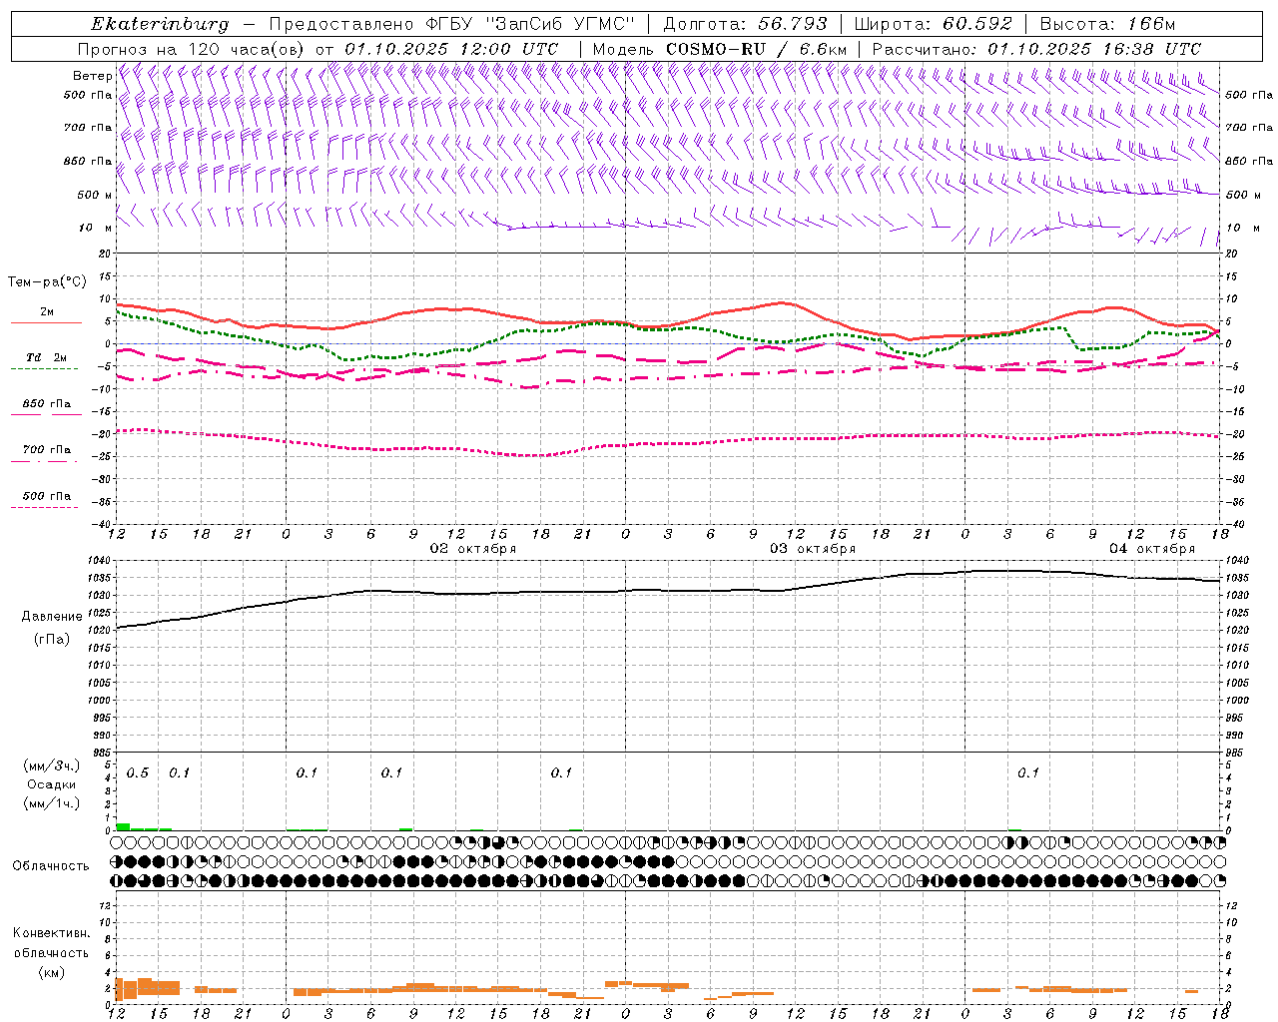Click the 'Давление' pressure panel label
The image size is (1278, 1022).
[x=52, y=617]
